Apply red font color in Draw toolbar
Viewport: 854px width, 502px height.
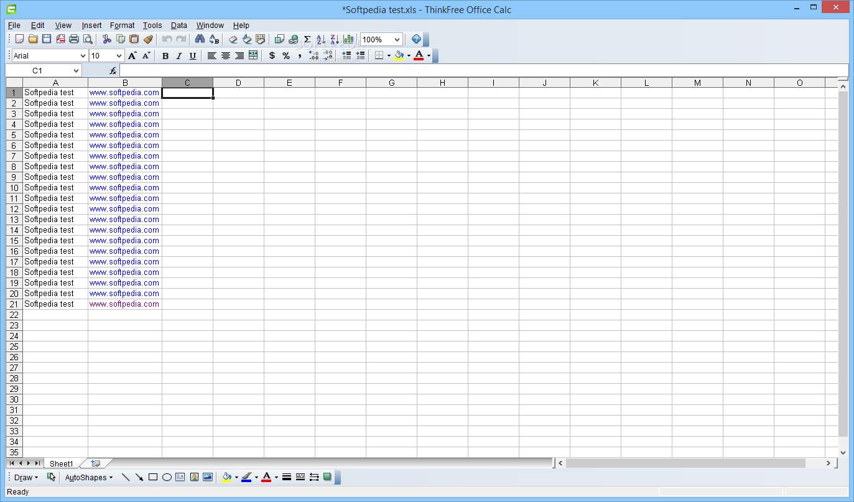click(x=266, y=477)
